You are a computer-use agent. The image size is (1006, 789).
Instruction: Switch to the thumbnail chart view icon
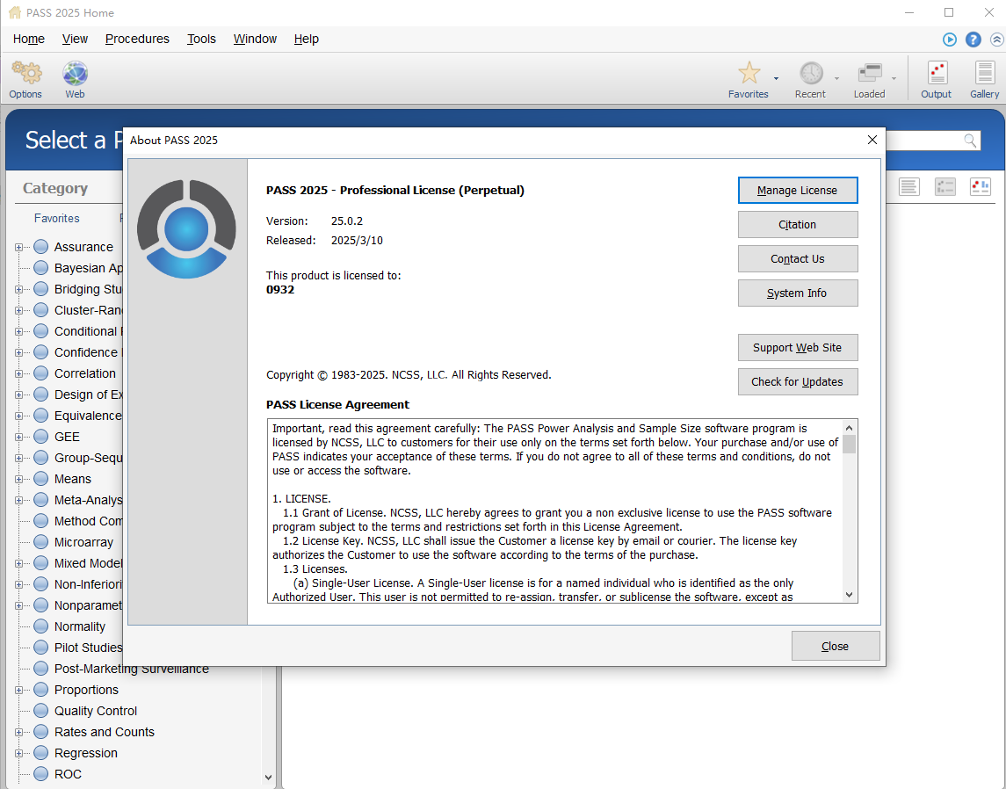981,186
